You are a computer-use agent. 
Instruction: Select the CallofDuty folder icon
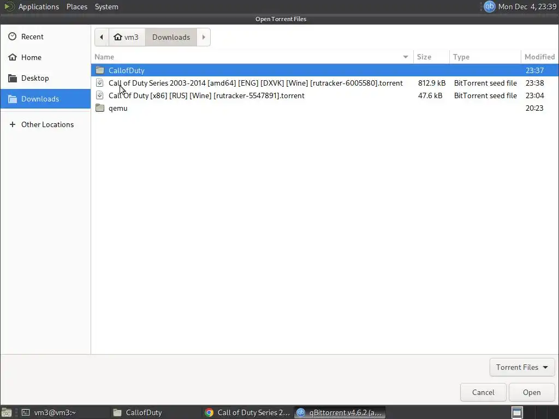coord(100,70)
